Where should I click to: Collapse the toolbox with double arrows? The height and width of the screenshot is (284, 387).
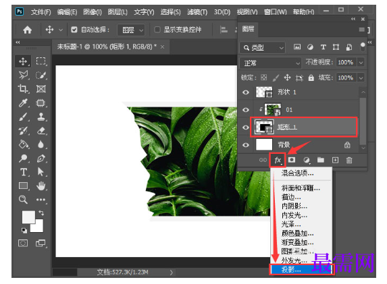(x=18, y=42)
